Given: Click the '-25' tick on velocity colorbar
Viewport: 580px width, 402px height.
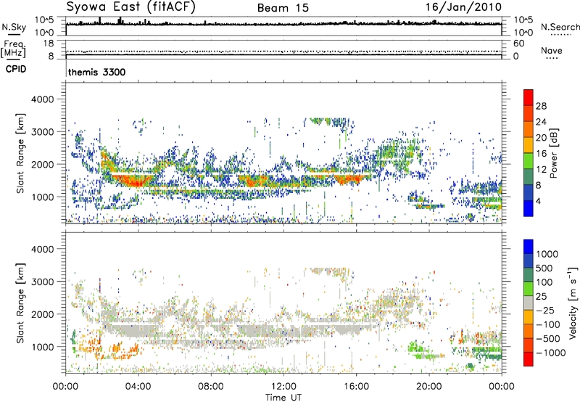Looking at the screenshot, I should pyautogui.click(x=545, y=310).
